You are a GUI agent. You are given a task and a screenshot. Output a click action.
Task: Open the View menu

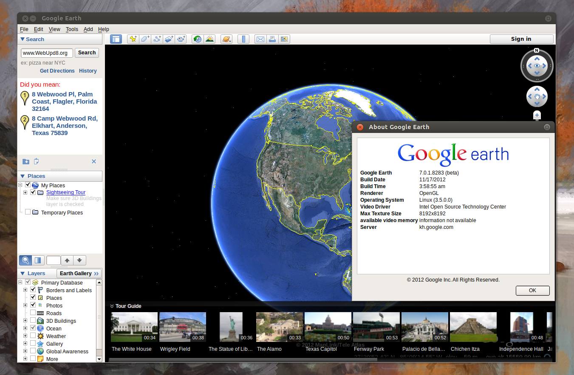54,29
